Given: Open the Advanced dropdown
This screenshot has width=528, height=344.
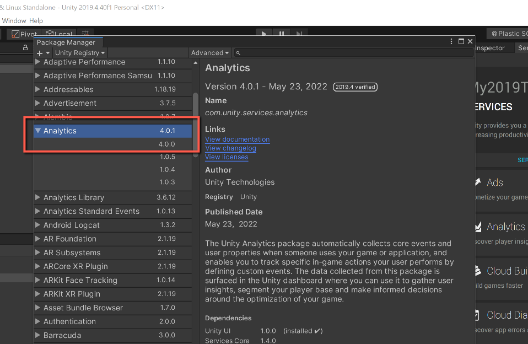Looking at the screenshot, I should [x=210, y=53].
